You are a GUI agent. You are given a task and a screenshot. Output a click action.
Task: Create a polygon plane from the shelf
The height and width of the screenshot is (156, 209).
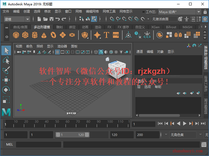click(63, 35)
